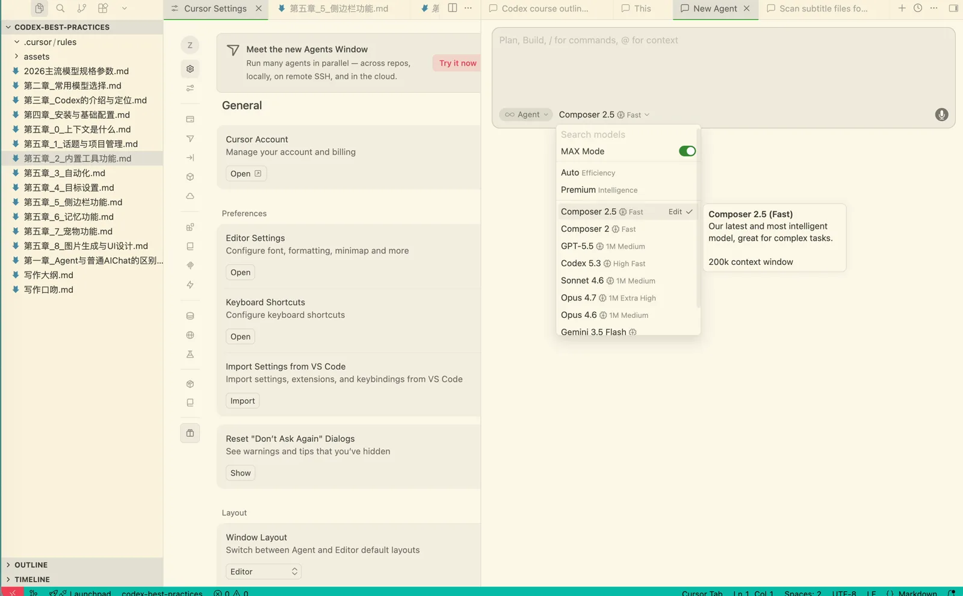Select the Tab arrow settings icon
Screen dimensions: 963x596
[190, 158]
